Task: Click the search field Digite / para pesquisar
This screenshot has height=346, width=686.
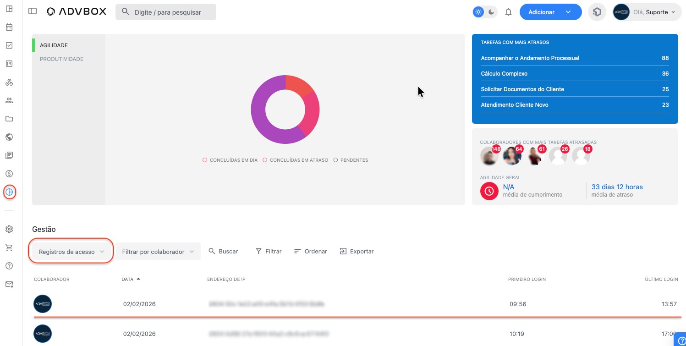Action: pyautogui.click(x=166, y=12)
